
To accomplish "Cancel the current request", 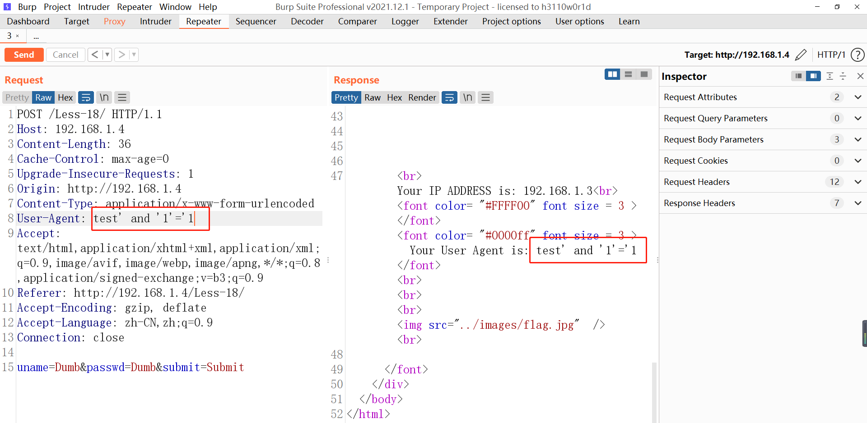I will pos(65,55).
